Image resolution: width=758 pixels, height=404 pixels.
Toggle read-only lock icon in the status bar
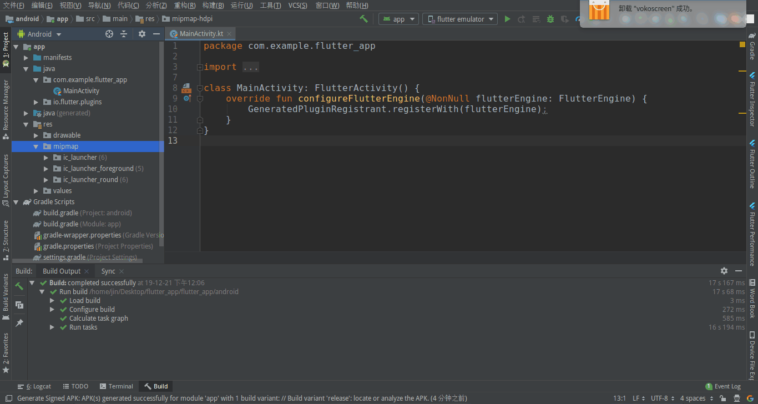tap(722, 398)
